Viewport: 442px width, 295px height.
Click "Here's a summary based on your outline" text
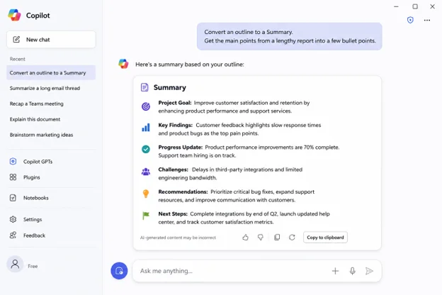click(x=190, y=65)
